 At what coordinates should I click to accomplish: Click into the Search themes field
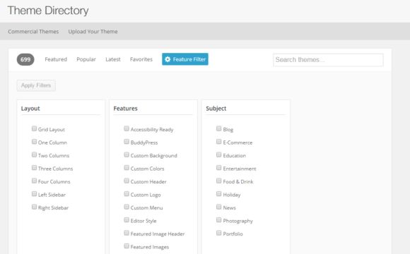328,60
